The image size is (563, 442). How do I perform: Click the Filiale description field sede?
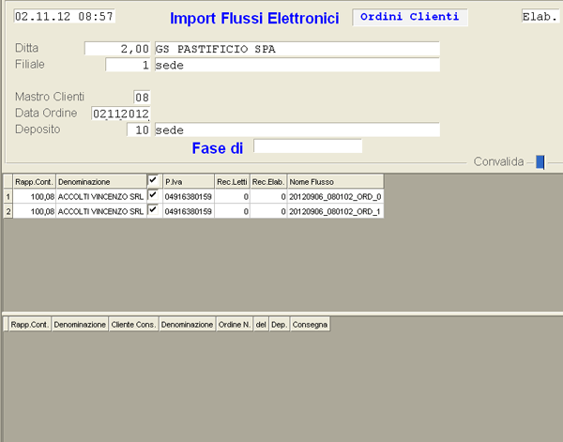tap(297, 65)
